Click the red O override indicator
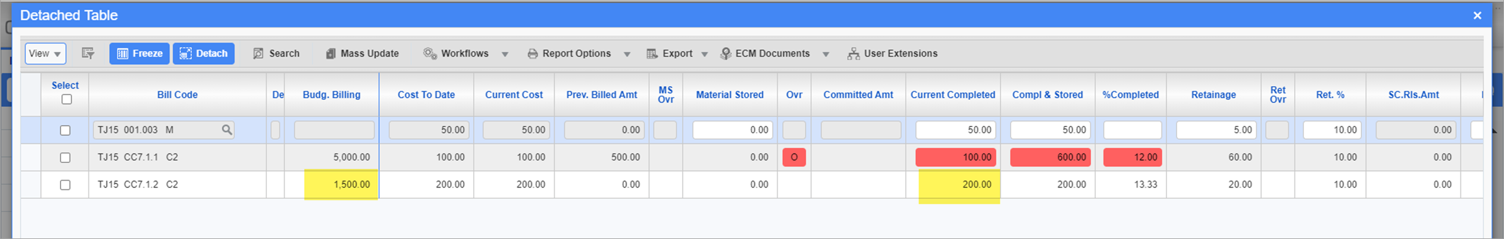The height and width of the screenshot is (239, 1504). [794, 157]
